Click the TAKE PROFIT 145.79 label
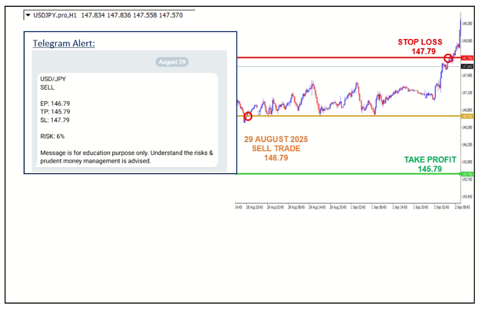Image resolution: width=480 pixels, height=310 pixels. pos(430,164)
